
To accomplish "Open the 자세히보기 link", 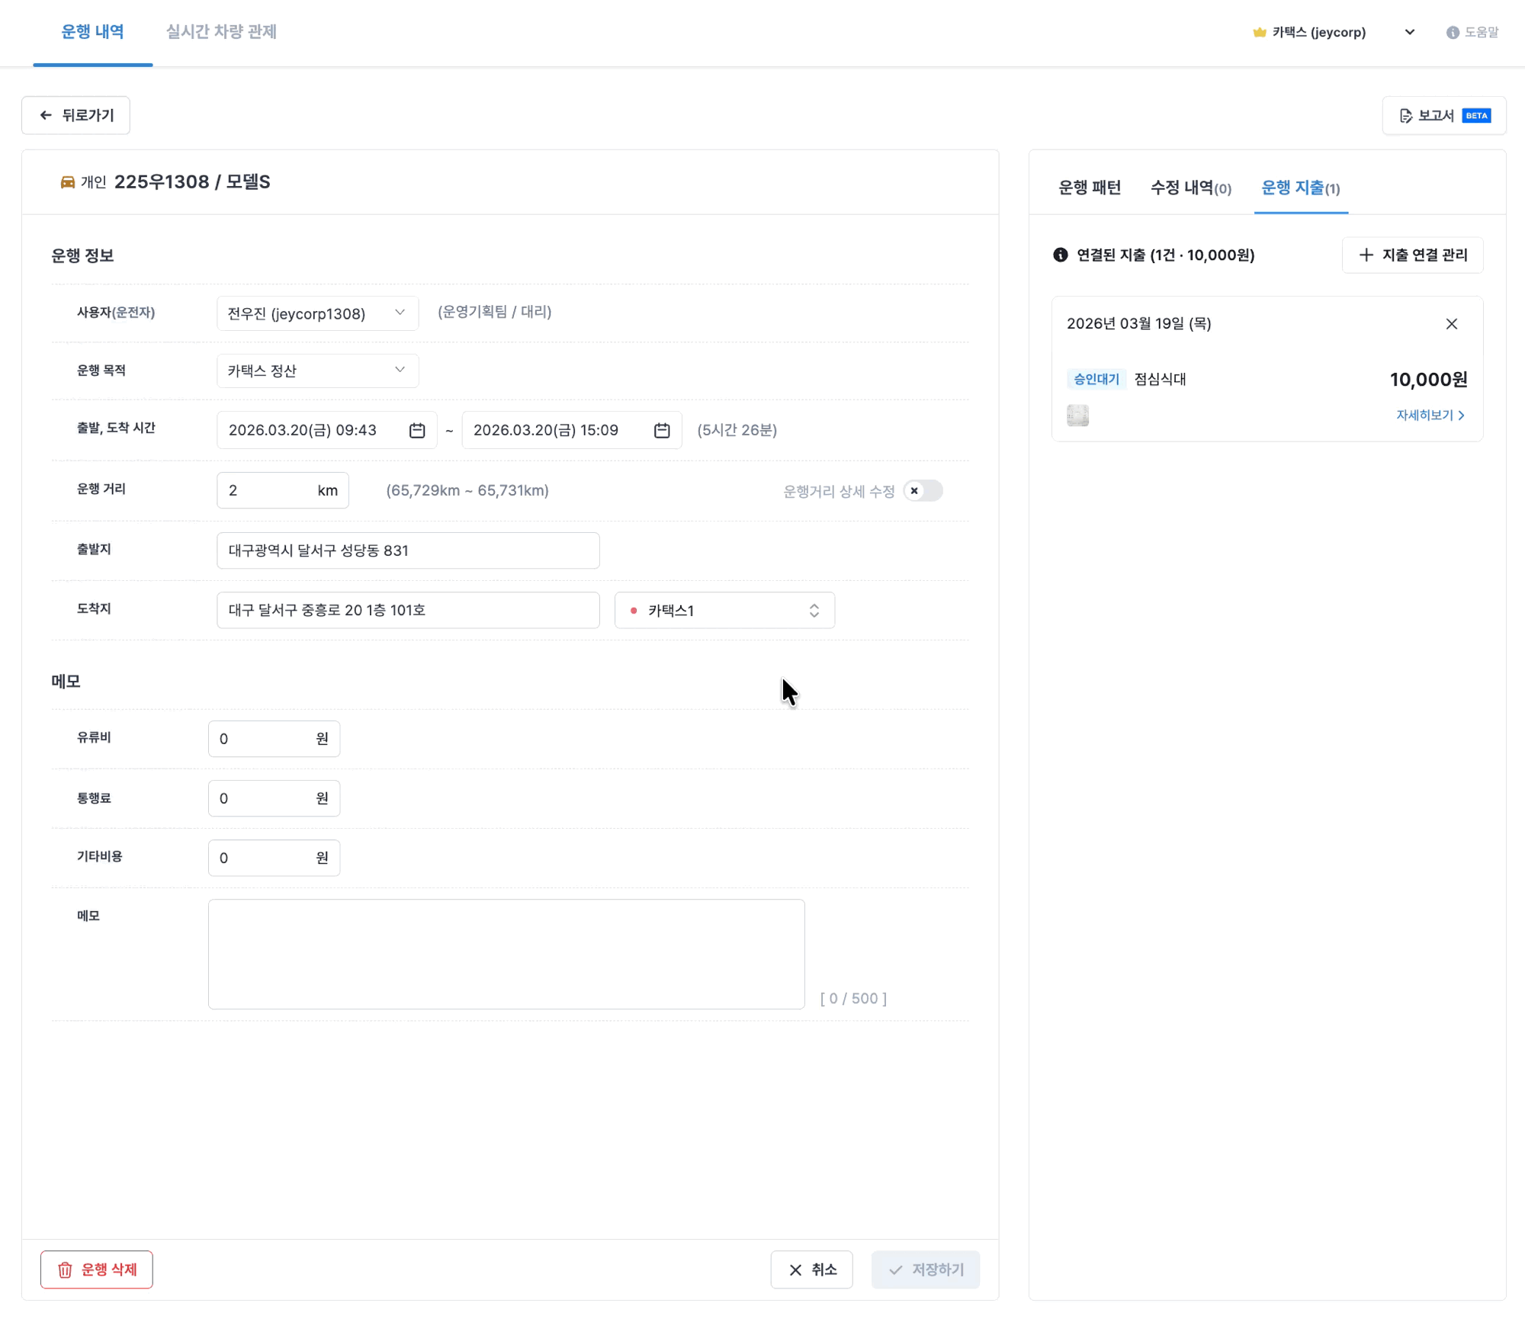I will (1430, 416).
